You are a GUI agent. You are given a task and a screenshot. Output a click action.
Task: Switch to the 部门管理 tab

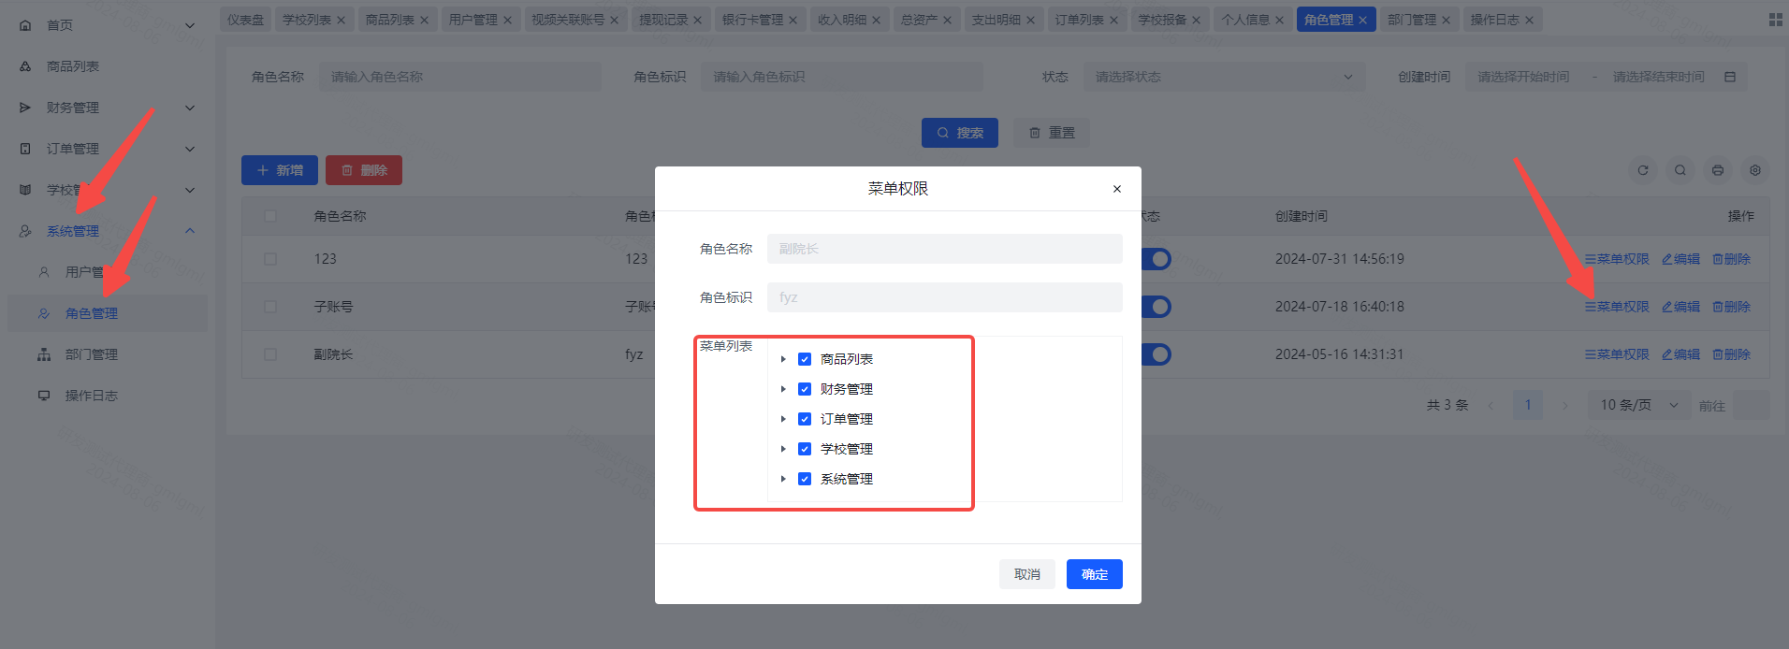coord(1411,20)
